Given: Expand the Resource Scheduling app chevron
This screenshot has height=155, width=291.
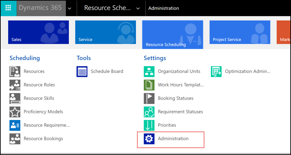Looking at the screenshot, I should pyautogui.click(x=138, y=8).
